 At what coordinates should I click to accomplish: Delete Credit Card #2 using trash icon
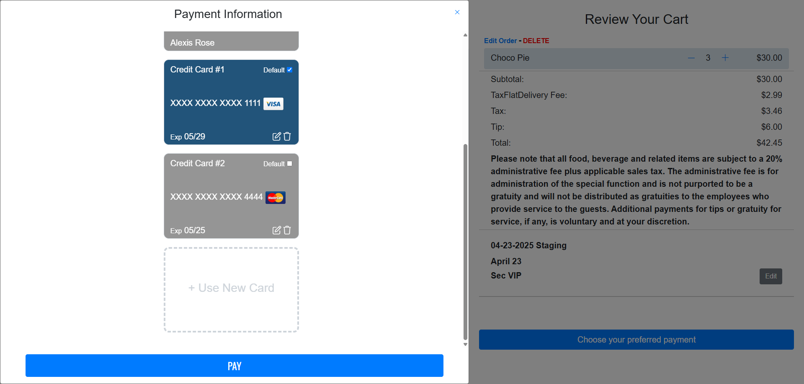287,230
